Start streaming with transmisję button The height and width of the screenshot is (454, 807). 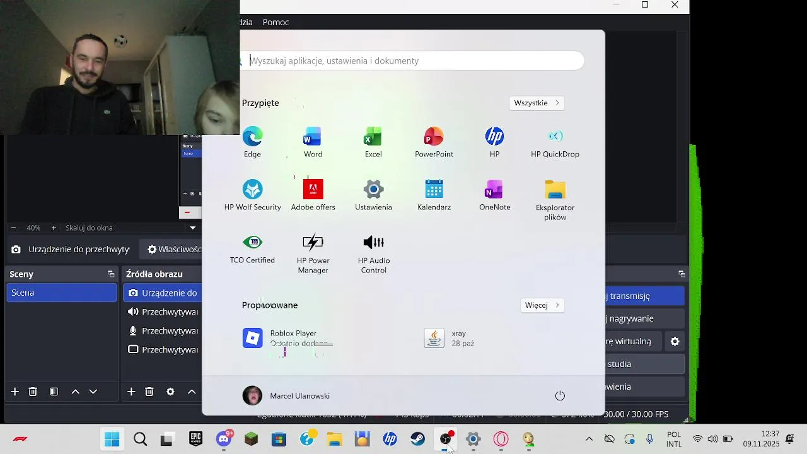[644, 296]
